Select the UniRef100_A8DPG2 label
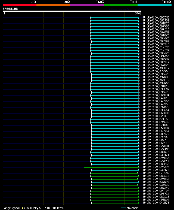The image size is (174, 210). coord(156,164)
